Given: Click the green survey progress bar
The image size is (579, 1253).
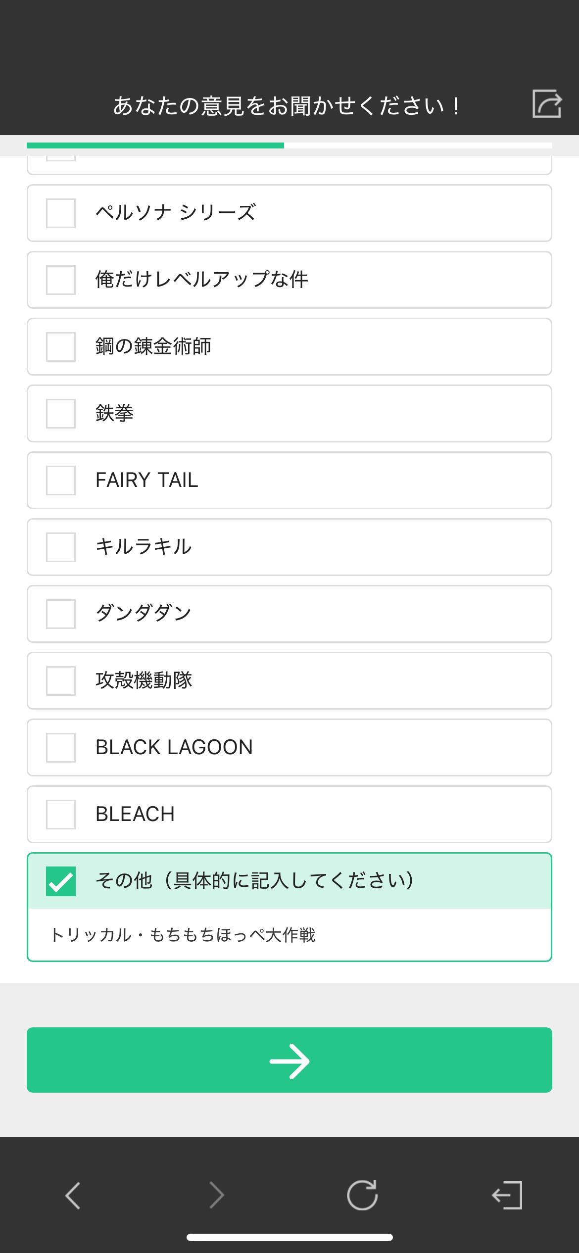Looking at the screenshot, I should [x=155, y=145].
